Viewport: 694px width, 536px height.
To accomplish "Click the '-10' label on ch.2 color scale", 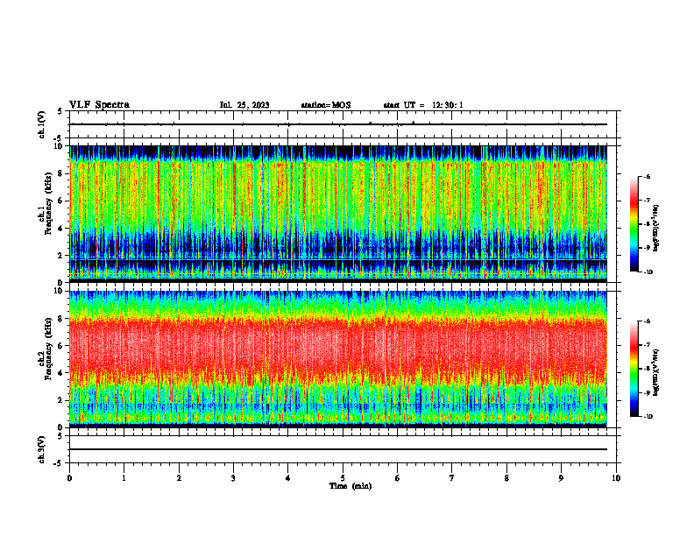I will click(648, 417).
